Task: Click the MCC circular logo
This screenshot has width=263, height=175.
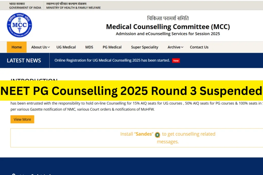Action: tap(19, 25)
